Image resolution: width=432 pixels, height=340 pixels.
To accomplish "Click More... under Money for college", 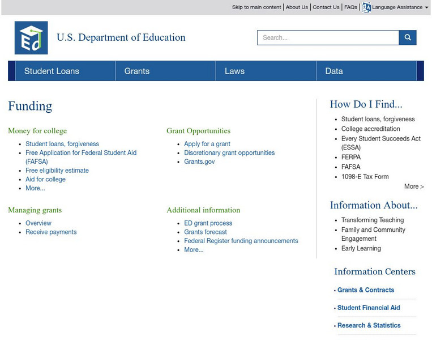I will 35,188.
